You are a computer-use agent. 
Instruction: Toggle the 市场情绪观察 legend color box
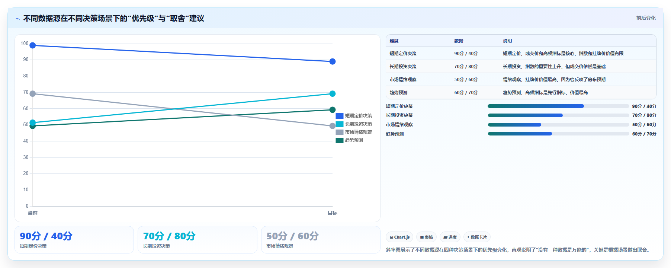339,132
